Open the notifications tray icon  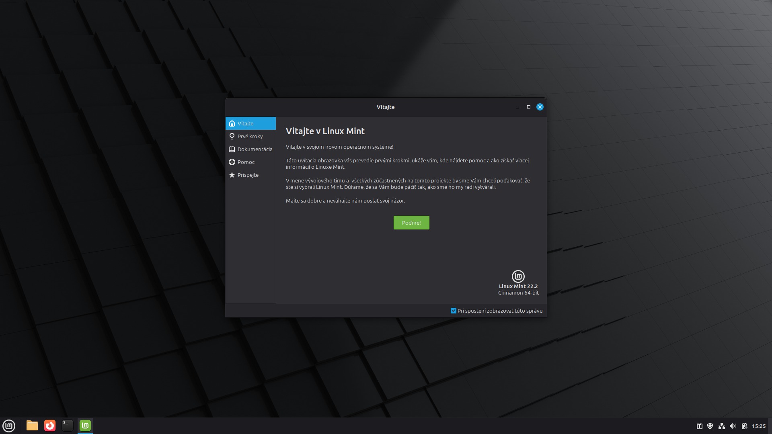(699, 426)
